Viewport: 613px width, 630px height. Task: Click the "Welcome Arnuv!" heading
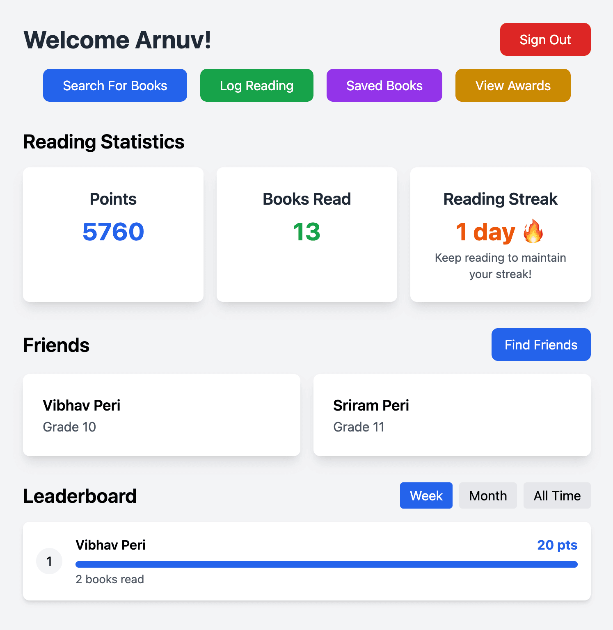(x=117, y=40)
